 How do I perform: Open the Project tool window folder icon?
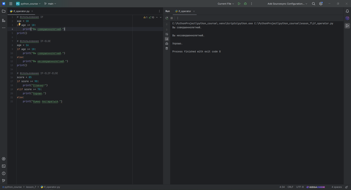click(x=4, y=11)
